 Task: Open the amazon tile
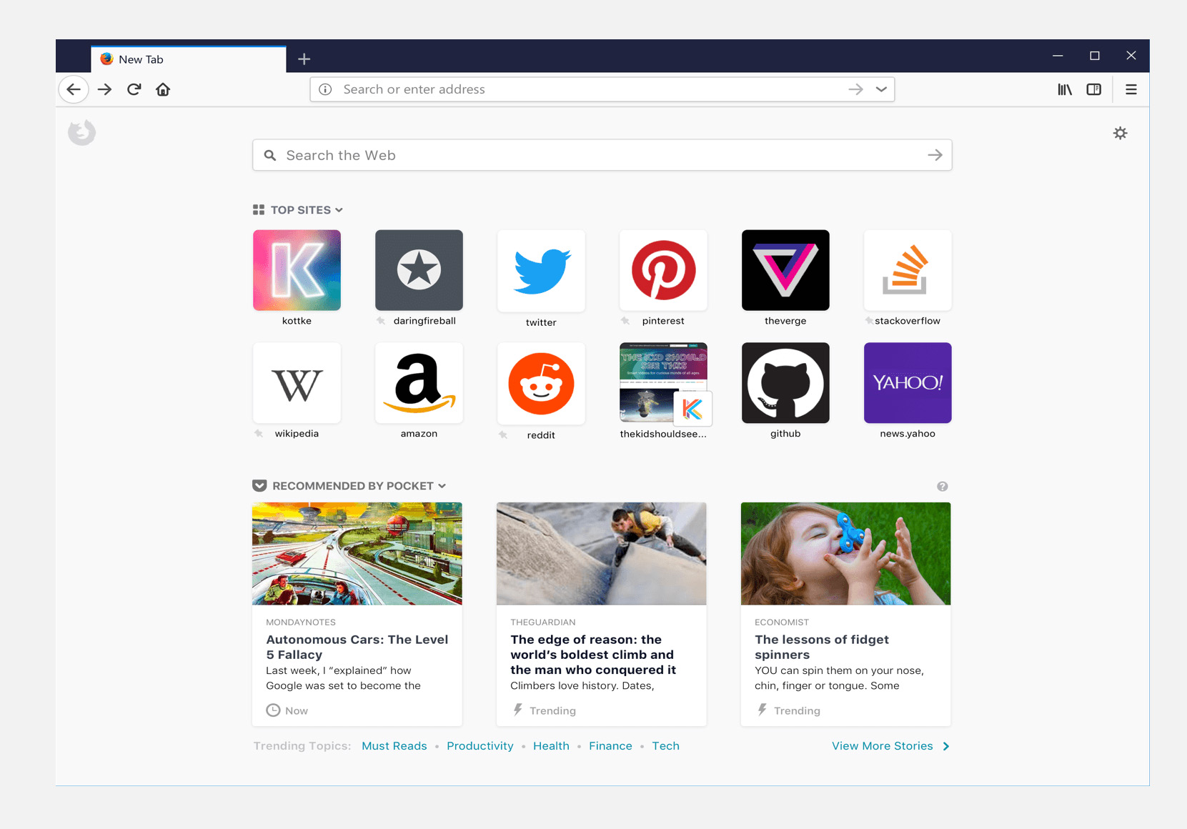point(419,383)
